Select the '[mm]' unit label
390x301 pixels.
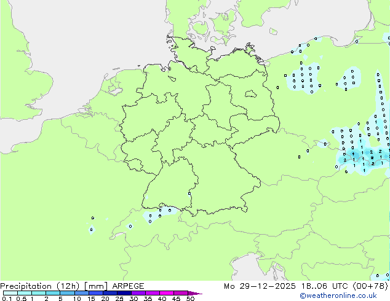[x=96, y=286]
